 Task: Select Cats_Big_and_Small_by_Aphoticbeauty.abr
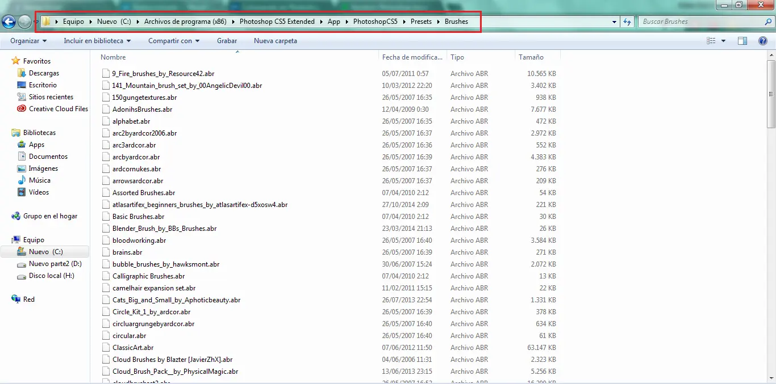(176, 300)
